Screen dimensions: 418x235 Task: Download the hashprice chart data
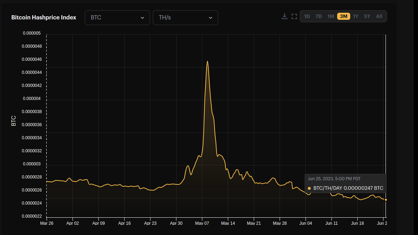coord(285,16)
